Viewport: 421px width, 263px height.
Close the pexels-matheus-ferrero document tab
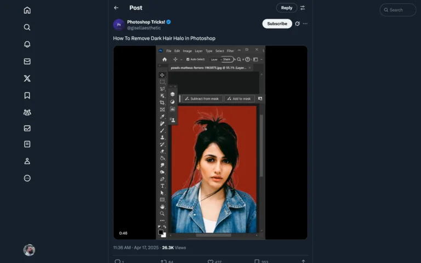pos(250,68)
